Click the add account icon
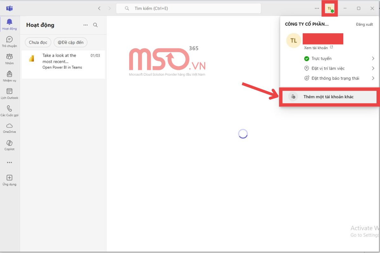Image resolution: width=380 pixels, height=253 pixels. coord(293,97)
